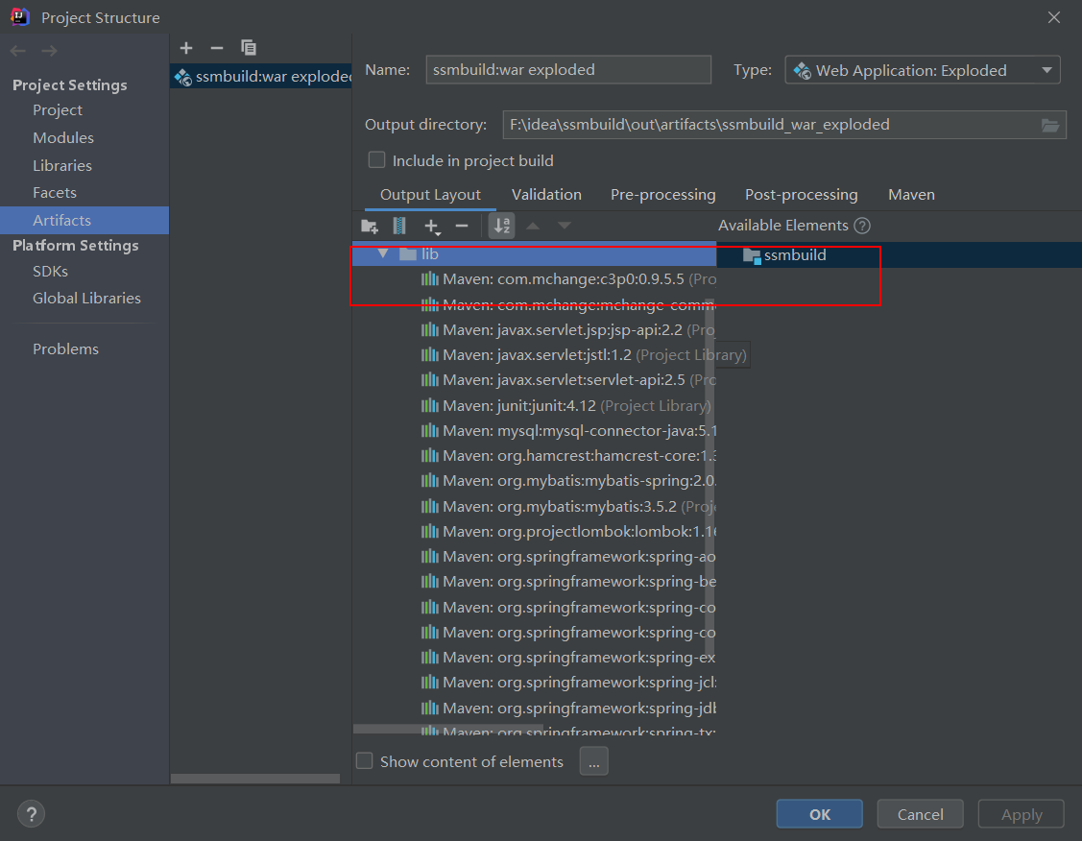Open the Type dropdown Web Application: Exploded
This screenshot has height=841, width=1082.
tap(923, 70)
